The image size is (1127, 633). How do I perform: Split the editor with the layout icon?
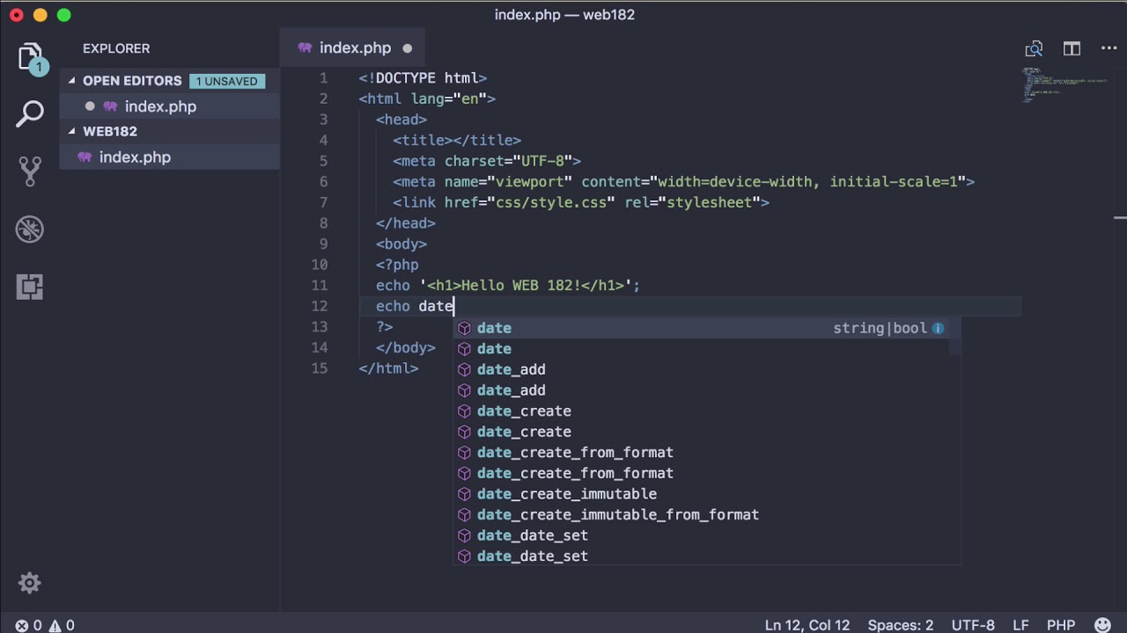[1072, 48]
